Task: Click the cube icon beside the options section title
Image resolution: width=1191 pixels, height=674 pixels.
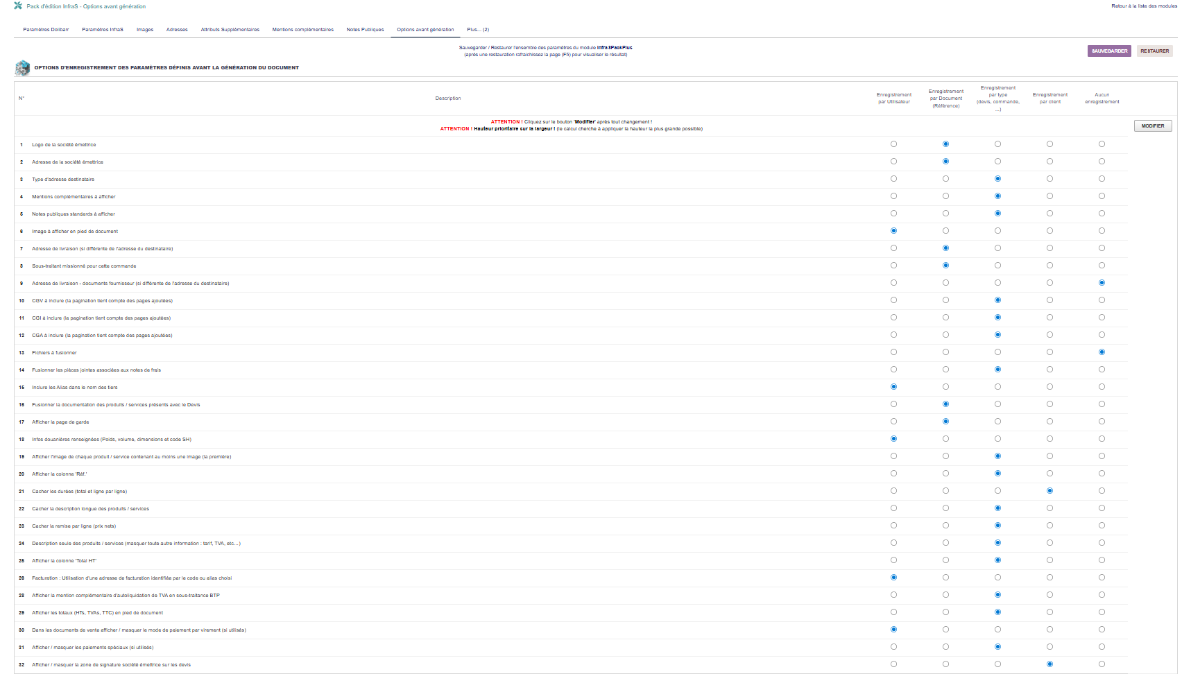Action: [x=22, y=68]
